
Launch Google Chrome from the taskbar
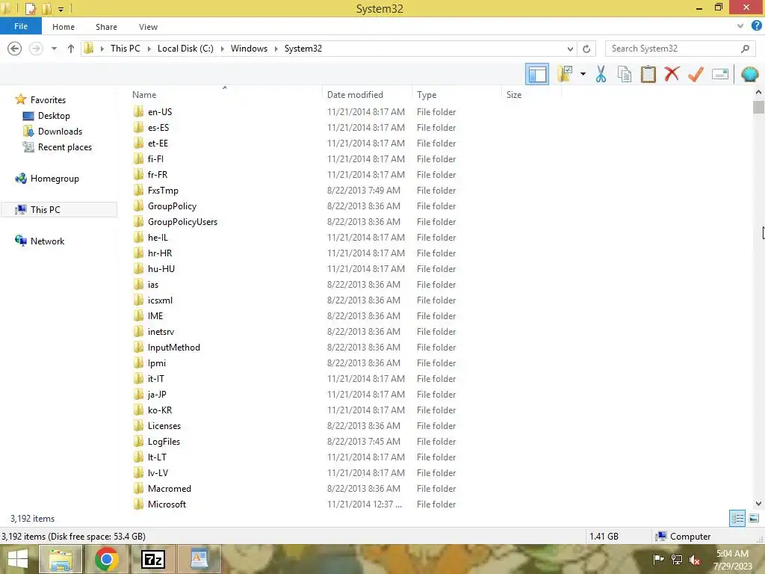coord(106,559)
